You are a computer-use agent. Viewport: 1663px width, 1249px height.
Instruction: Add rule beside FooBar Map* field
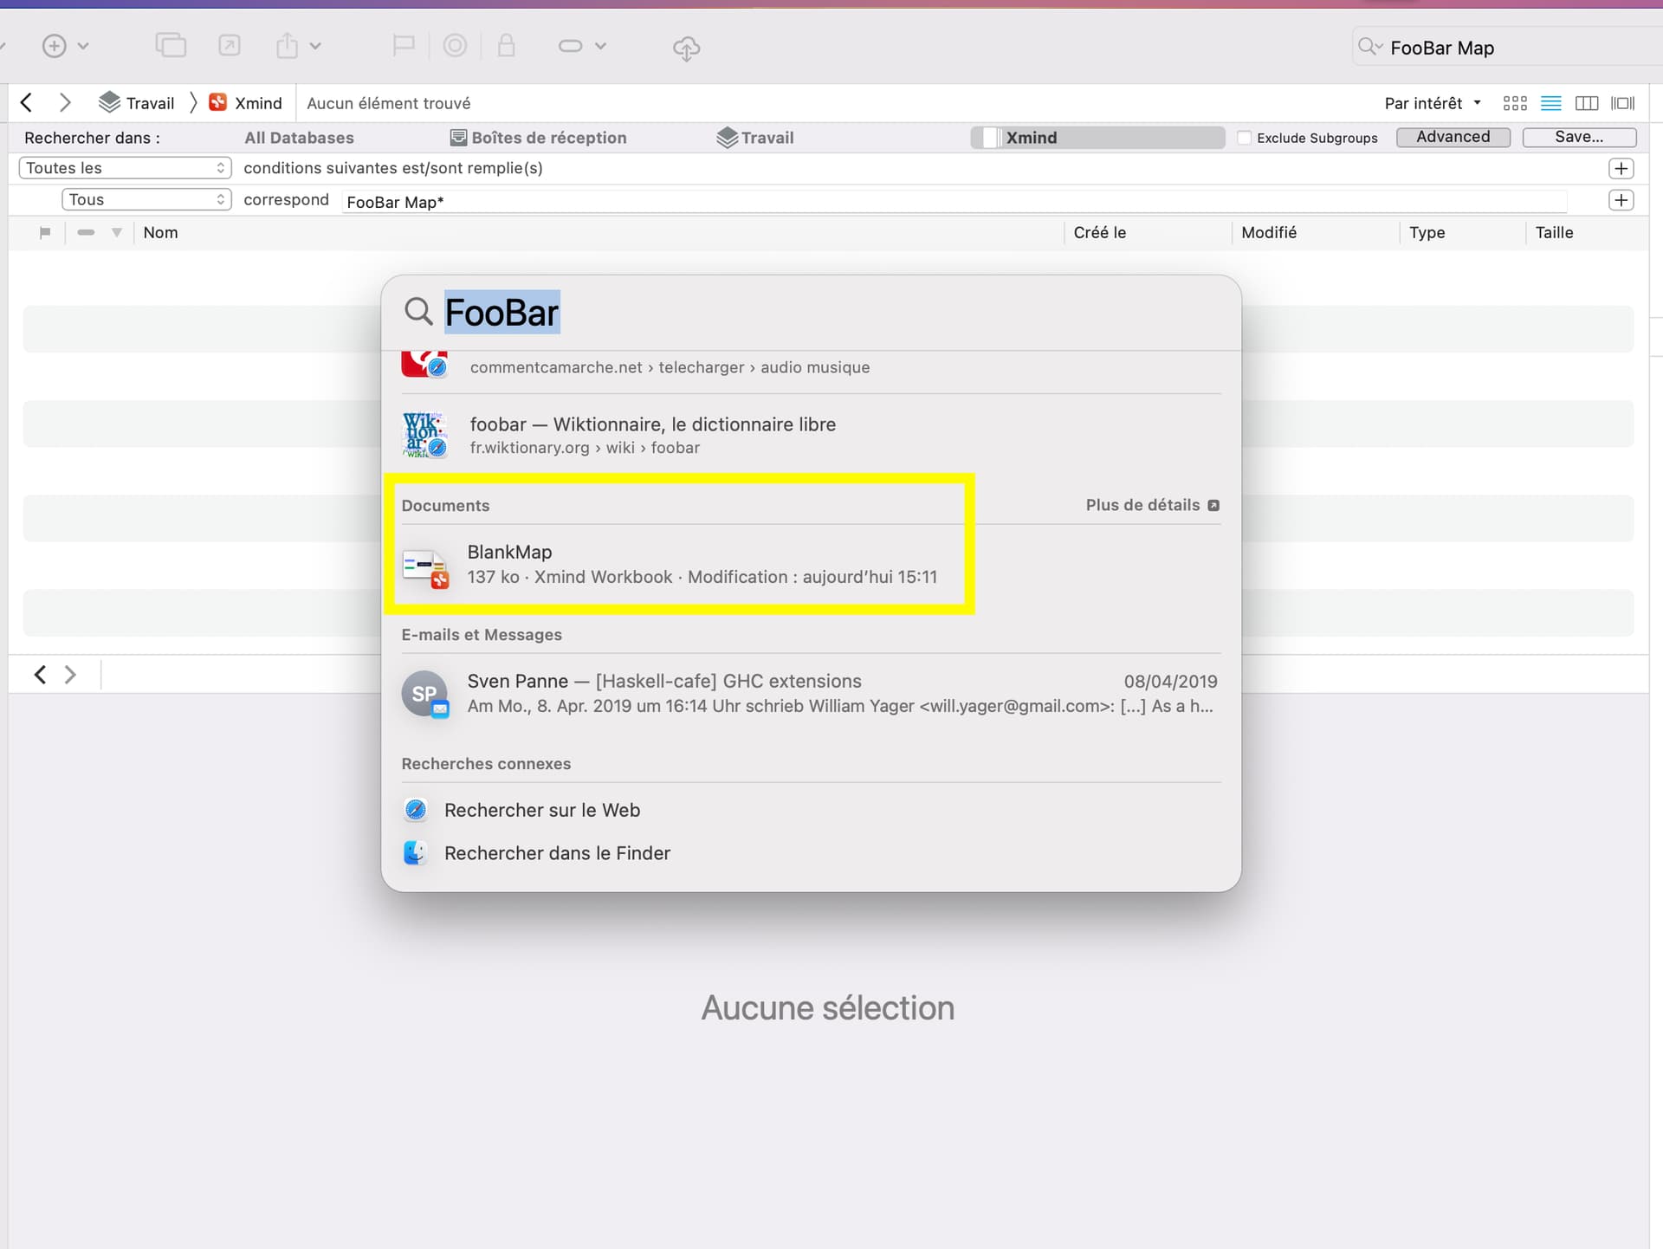tap(1621, 200)
